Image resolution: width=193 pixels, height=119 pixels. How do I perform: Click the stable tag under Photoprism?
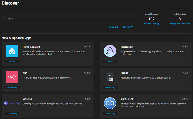[x=110, y=61]
